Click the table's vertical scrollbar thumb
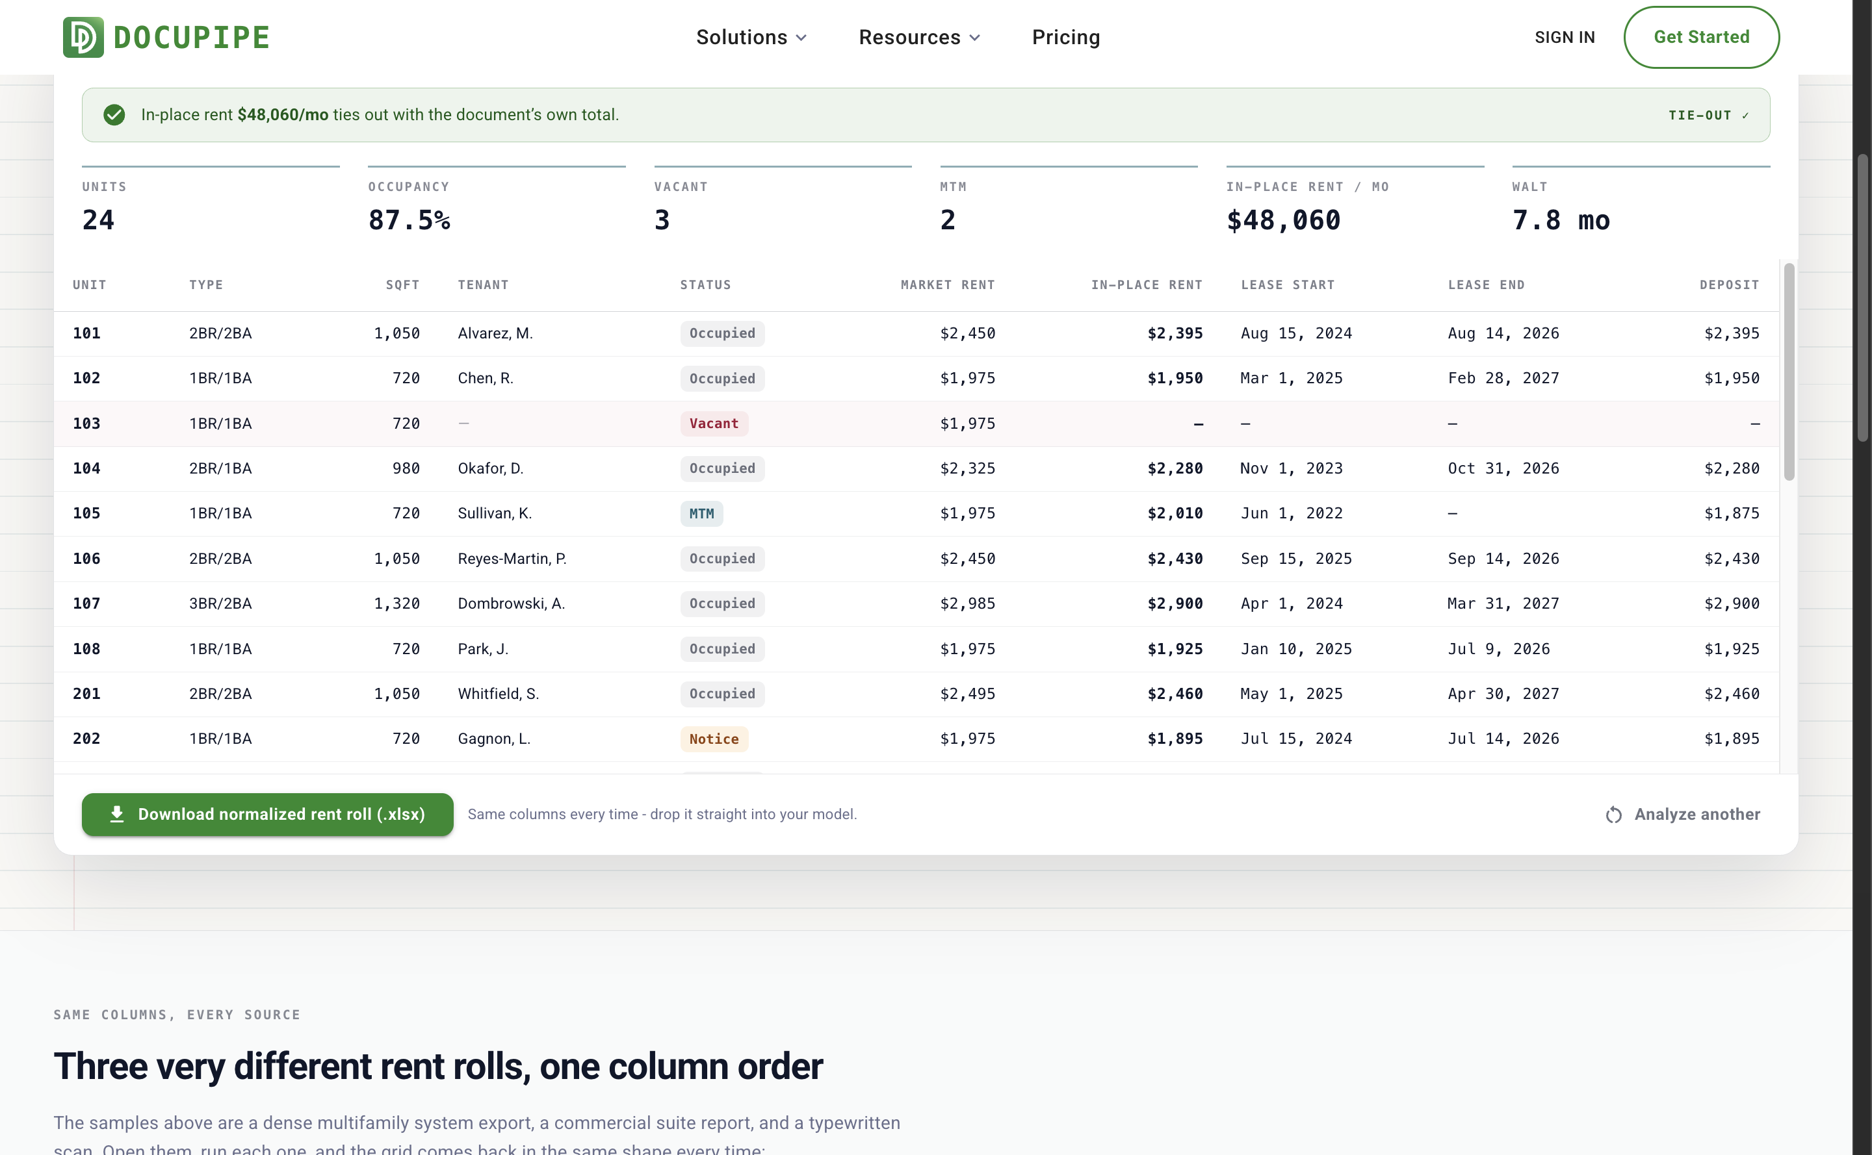1872x1155 pixels. click(x=1789, y=372)
